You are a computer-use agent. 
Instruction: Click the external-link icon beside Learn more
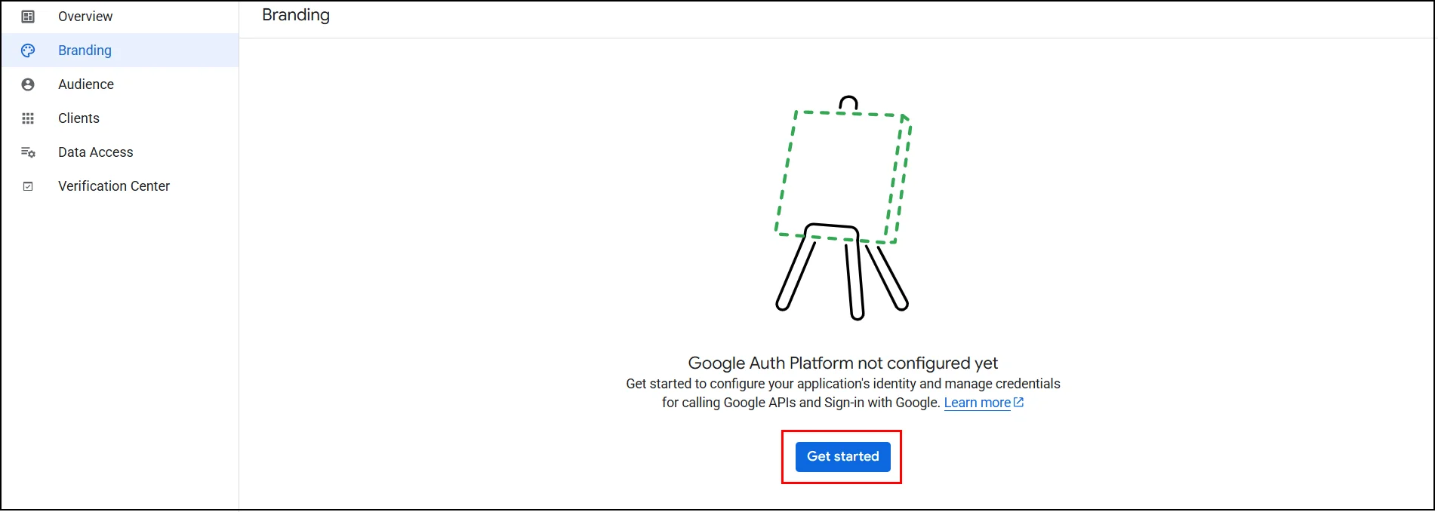(x=1018, y=403)
